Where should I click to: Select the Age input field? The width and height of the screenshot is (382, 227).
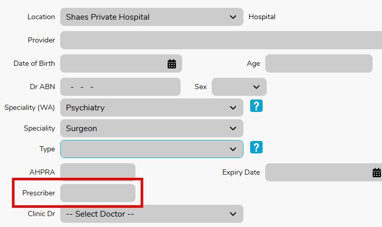coord(319,64)
